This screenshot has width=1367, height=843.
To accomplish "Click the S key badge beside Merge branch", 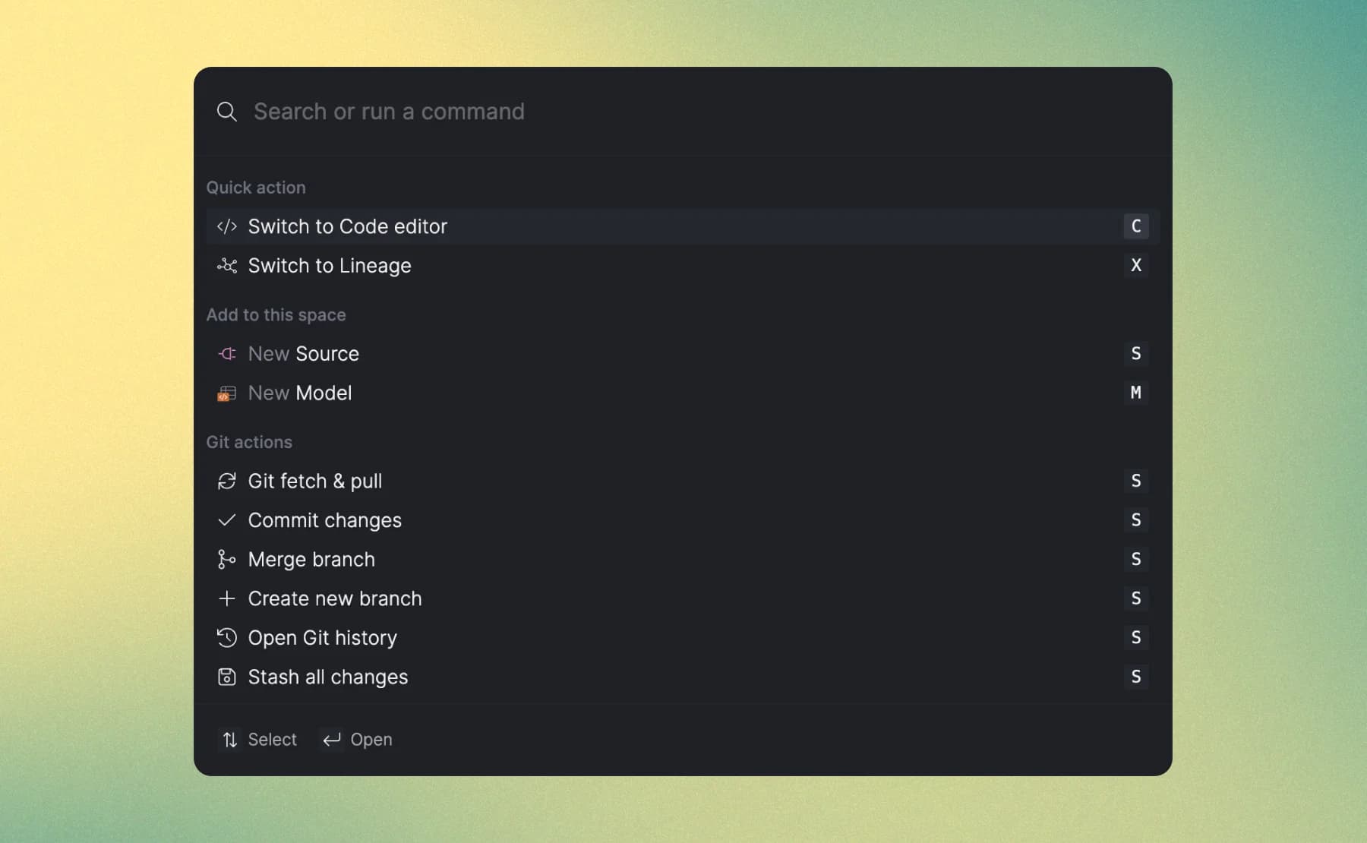I will pyautogui.click(x=1136, y=559).
